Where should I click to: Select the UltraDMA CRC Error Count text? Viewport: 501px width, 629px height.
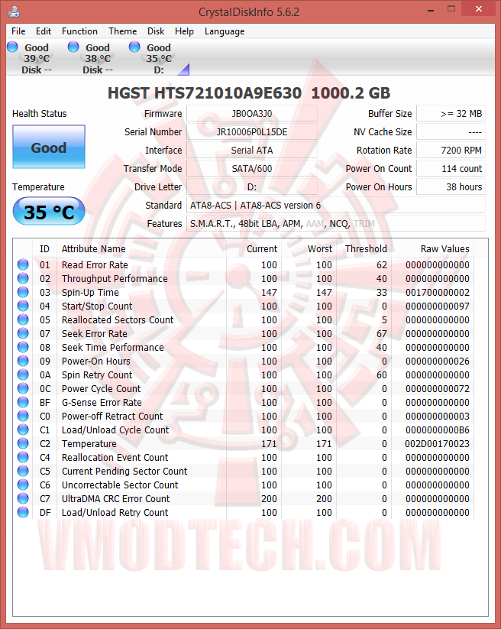(x=115, y=498)
